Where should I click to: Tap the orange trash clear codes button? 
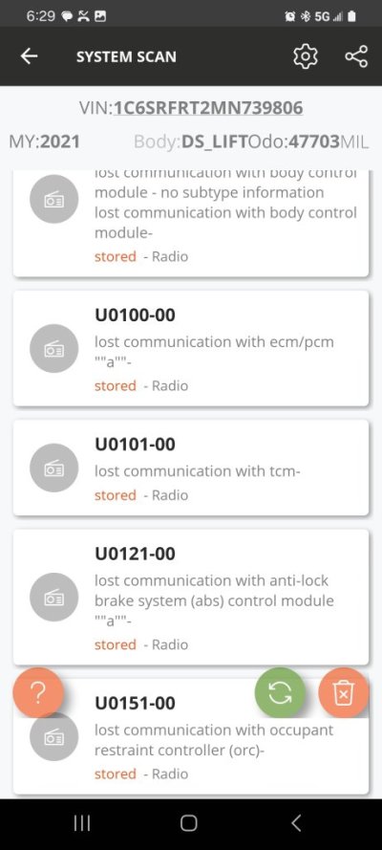(x=344, y=692)
